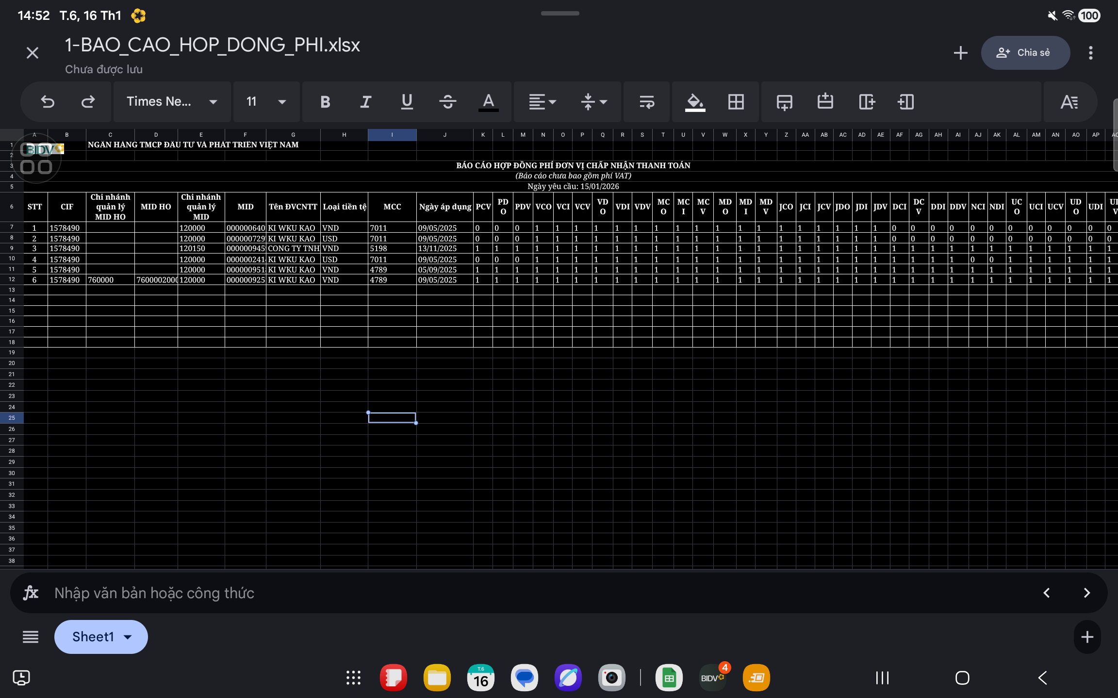Select the column I header
This screenshot has height=698, width=1118.
(x=392, y=135)
